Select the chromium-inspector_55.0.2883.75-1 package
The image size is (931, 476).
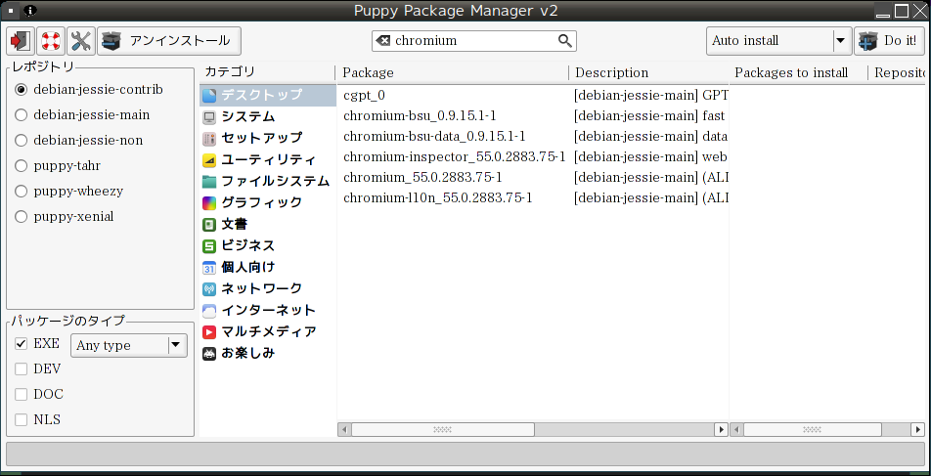click(x=533, y=156)
